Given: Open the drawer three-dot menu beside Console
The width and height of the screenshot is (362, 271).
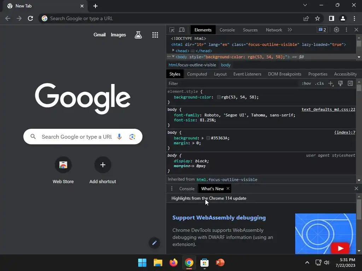Looking at the screenshot, I should pos(171,188).
